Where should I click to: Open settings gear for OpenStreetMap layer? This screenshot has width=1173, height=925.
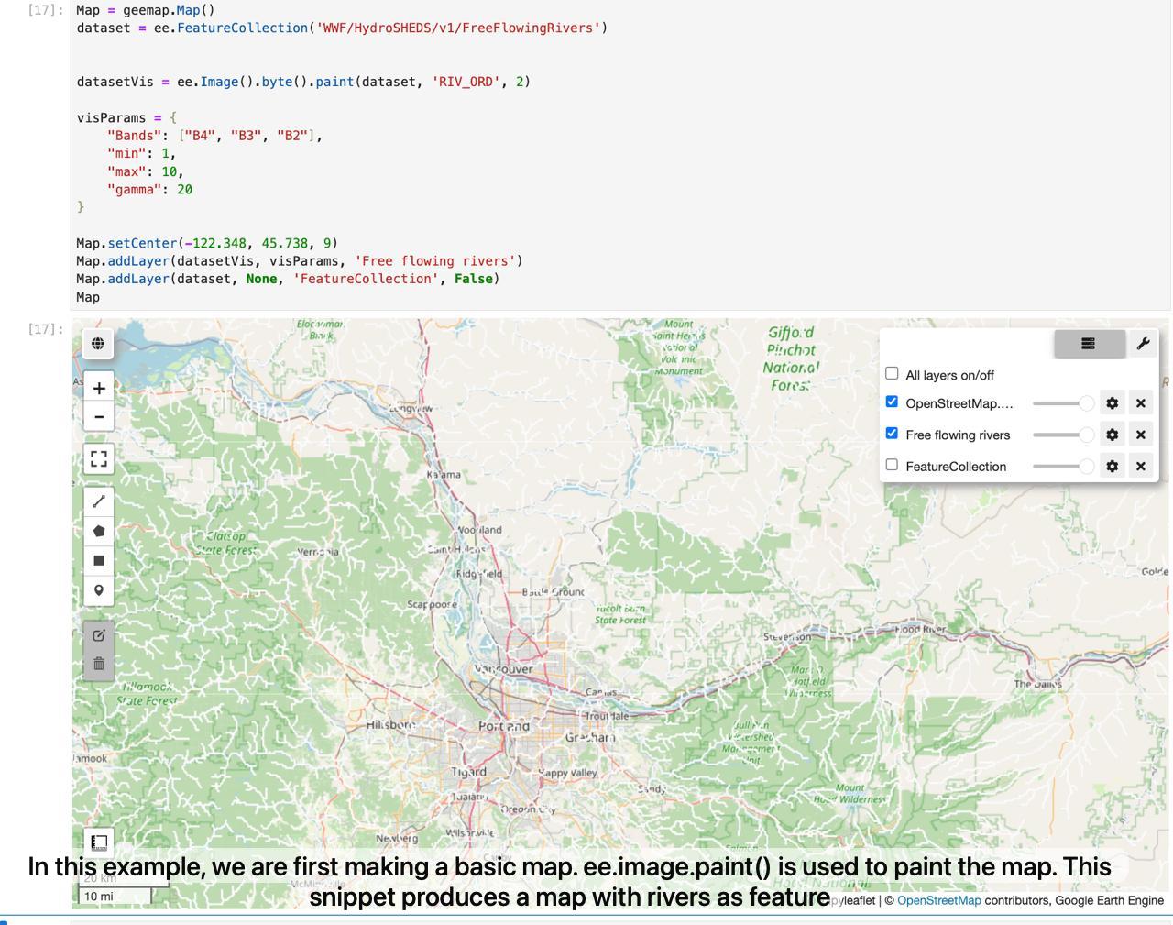pyautogui.click(x=1112, y=403)
